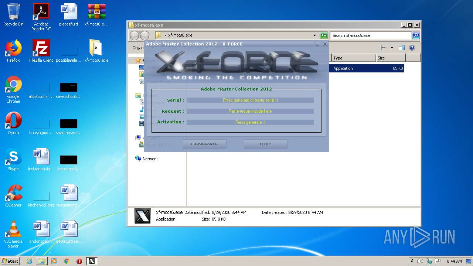Select typescreati black thumbnail file
Viewport: 473px width, 266px height.
[x=69, y=162]
